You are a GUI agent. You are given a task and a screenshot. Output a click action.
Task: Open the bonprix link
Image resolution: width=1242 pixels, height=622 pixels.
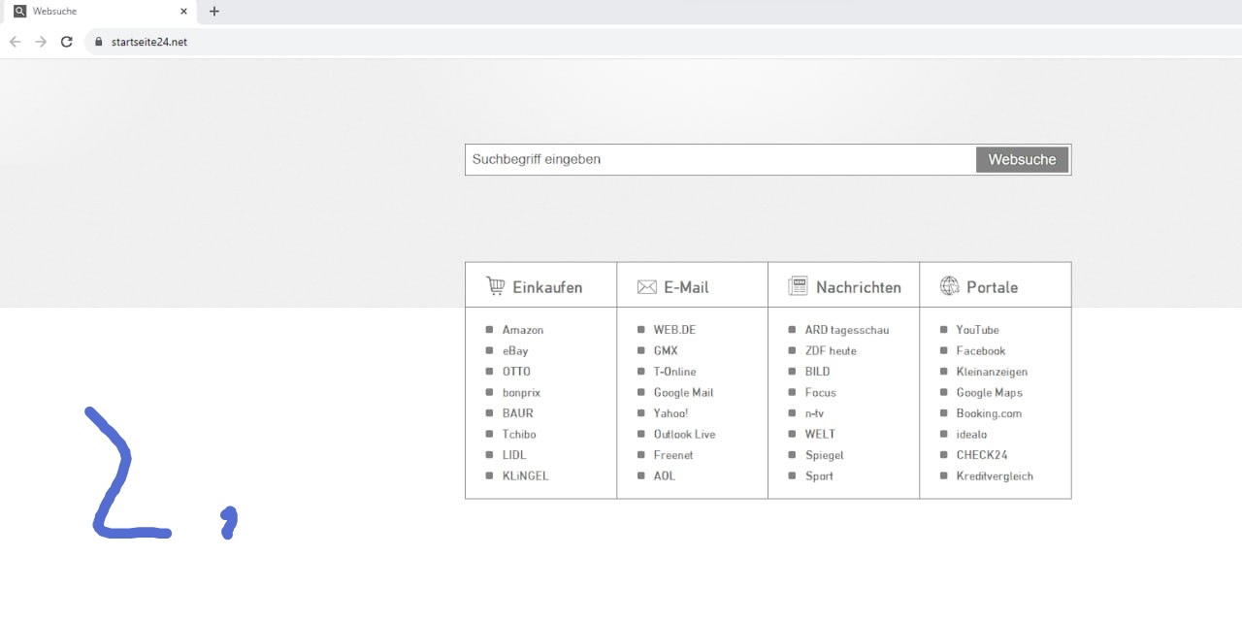(521, 393)
